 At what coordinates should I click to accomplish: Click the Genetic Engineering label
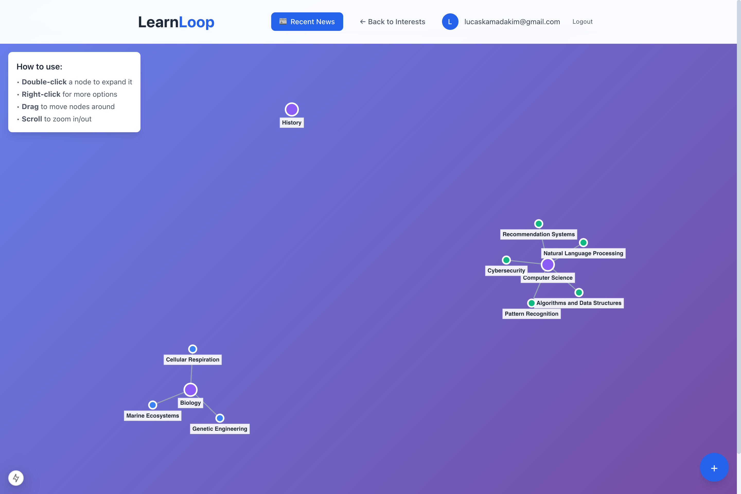219,429
